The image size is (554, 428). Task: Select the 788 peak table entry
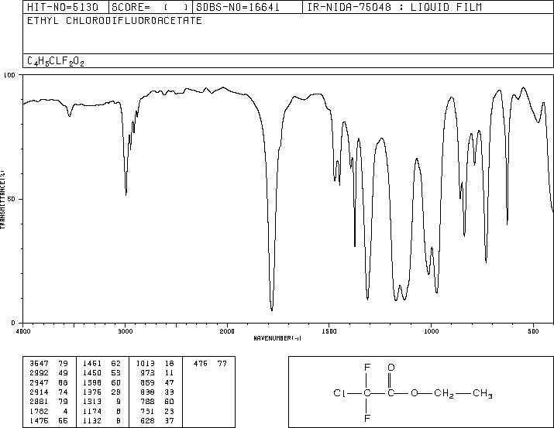pyautogui.click(x=157, y=402)
